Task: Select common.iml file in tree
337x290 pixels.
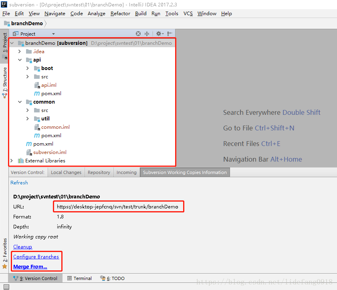Action: point(55,127)
